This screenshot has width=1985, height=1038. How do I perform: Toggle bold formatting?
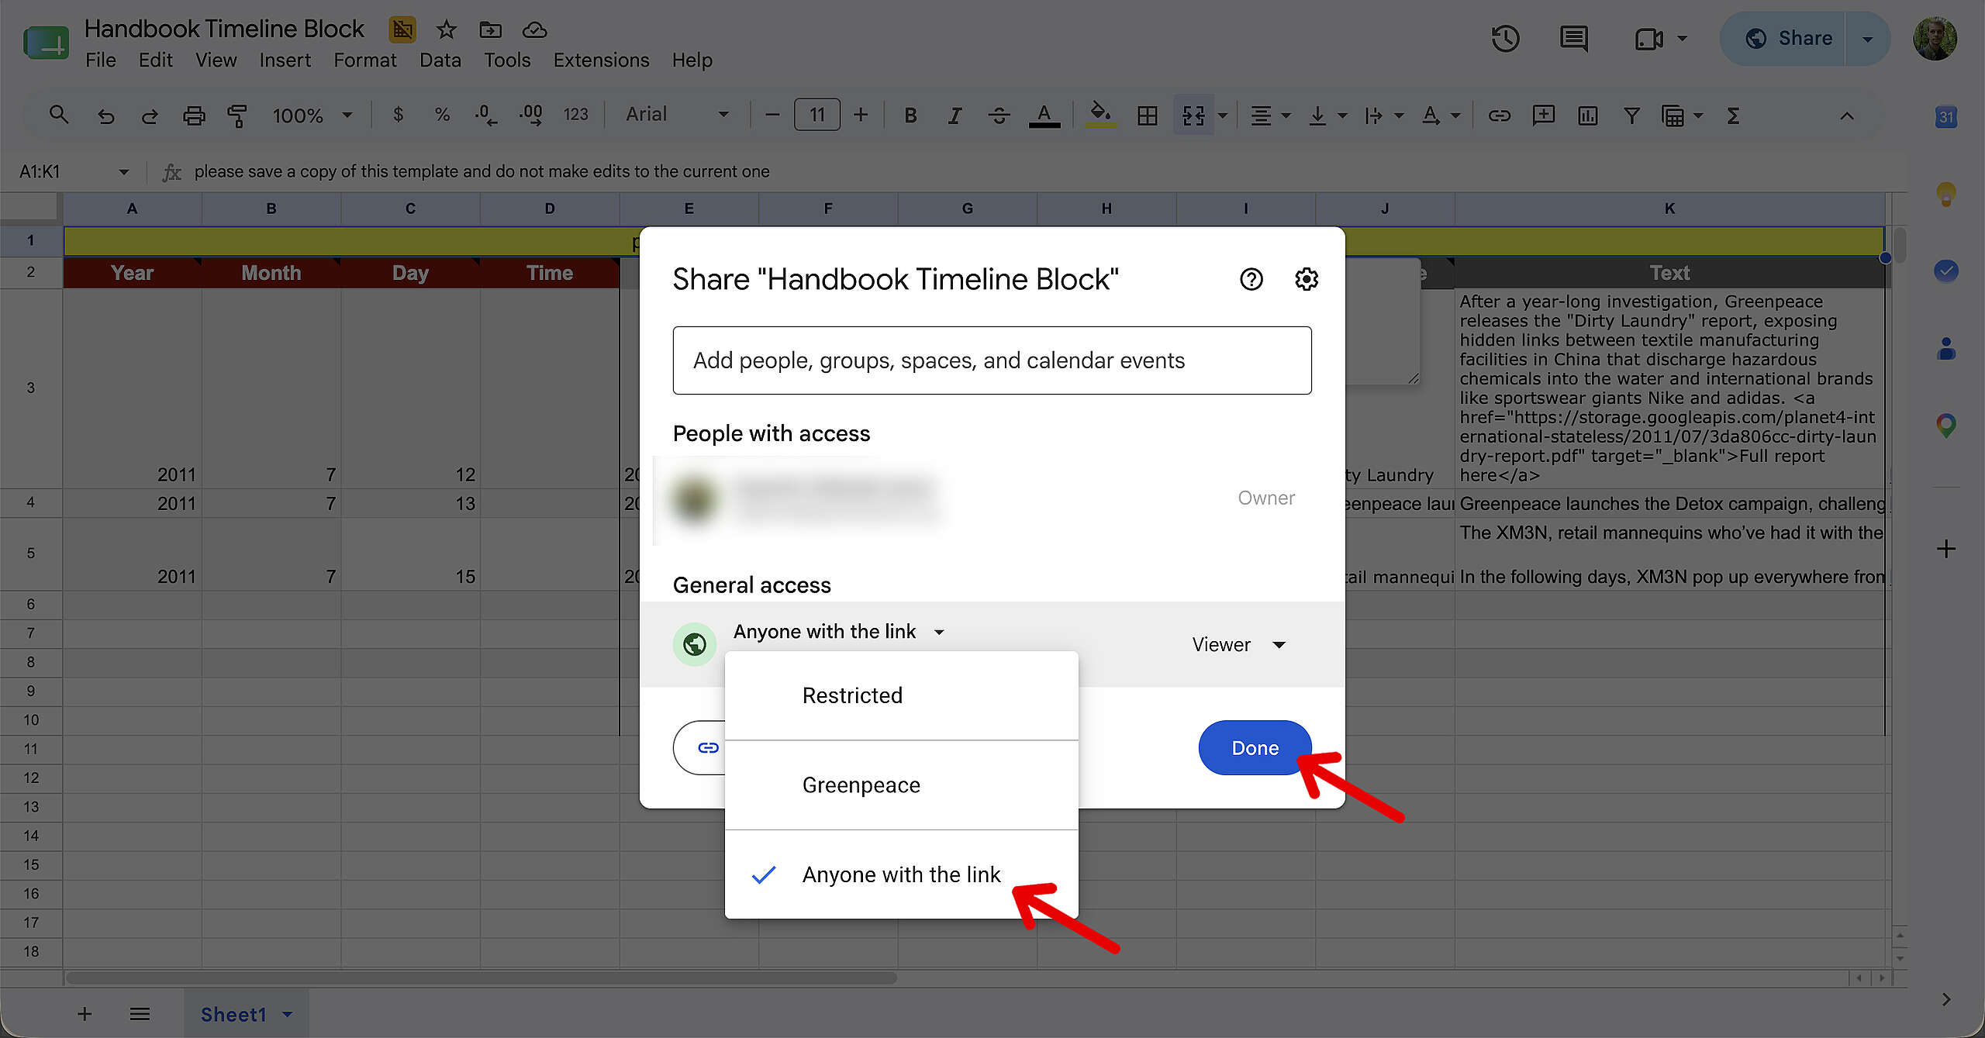tap(910, 116)
